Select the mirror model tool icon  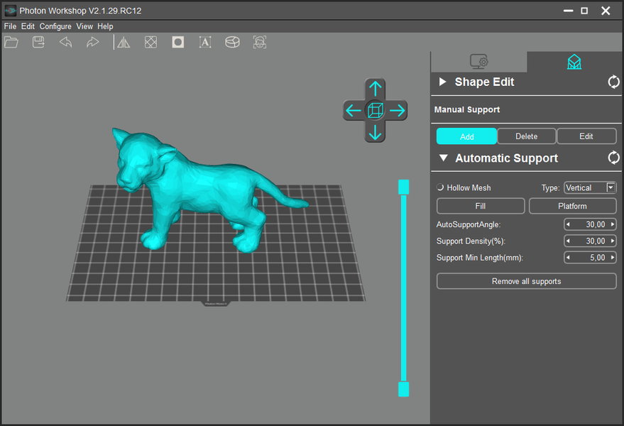click(x=124, y=43)
